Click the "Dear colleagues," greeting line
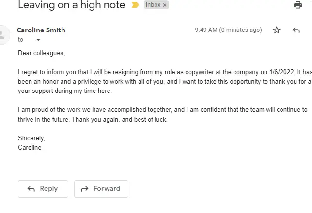This screenshot has width=312, height=213. pyautogui.click(x=41, y=53)
